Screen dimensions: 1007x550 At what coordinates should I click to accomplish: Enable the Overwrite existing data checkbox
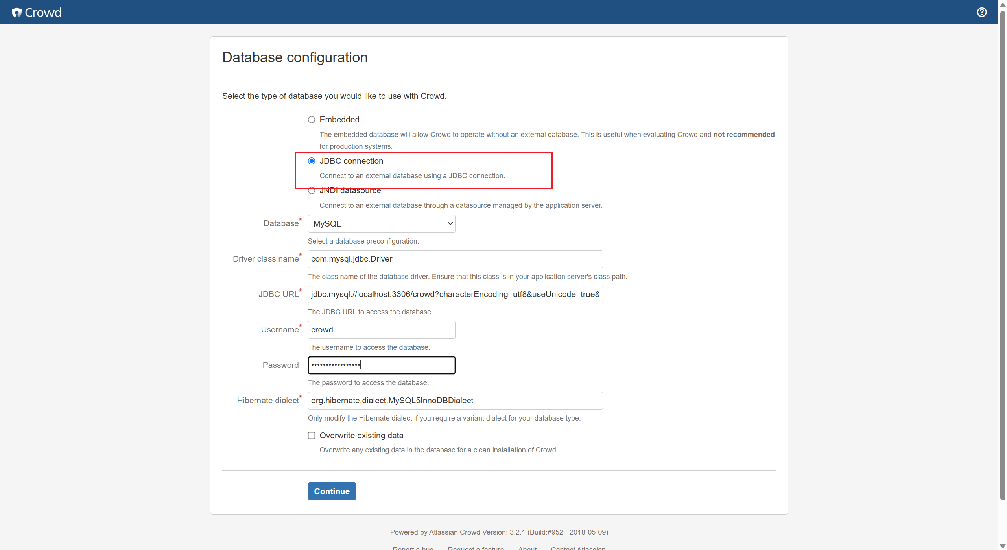pyautogui.click(x=312, y=436)
